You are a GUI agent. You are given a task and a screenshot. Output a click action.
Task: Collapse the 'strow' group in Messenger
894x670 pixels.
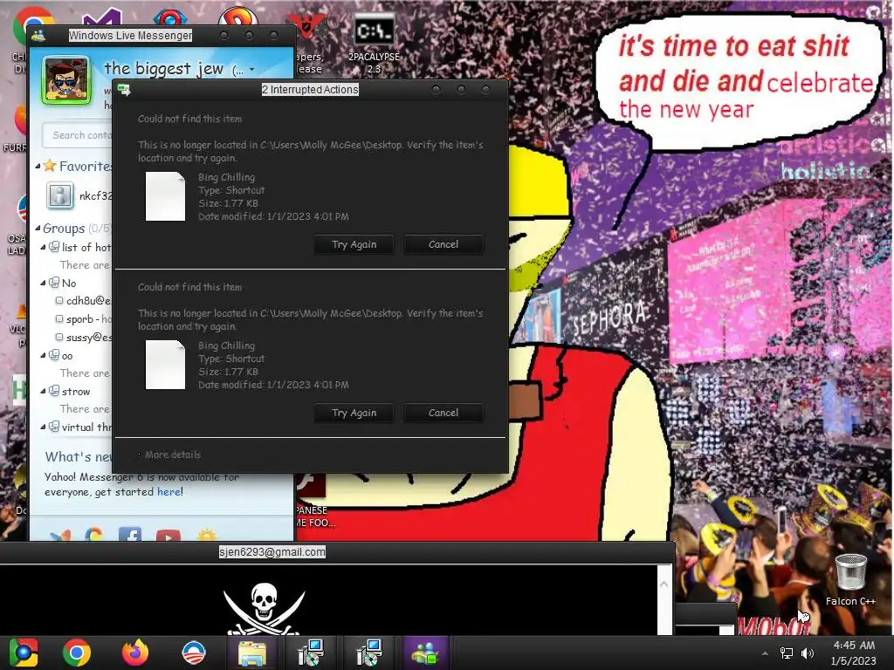pyautogui.click(x=43, y=392)
